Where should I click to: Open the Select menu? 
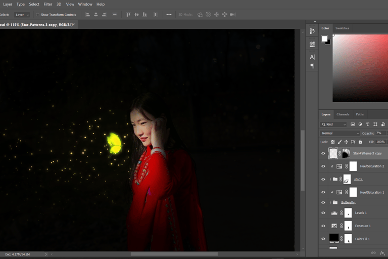click(x=34, y=4)
